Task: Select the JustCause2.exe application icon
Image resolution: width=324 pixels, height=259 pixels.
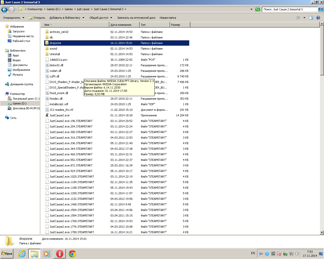Action: click(x=47, y=115)
